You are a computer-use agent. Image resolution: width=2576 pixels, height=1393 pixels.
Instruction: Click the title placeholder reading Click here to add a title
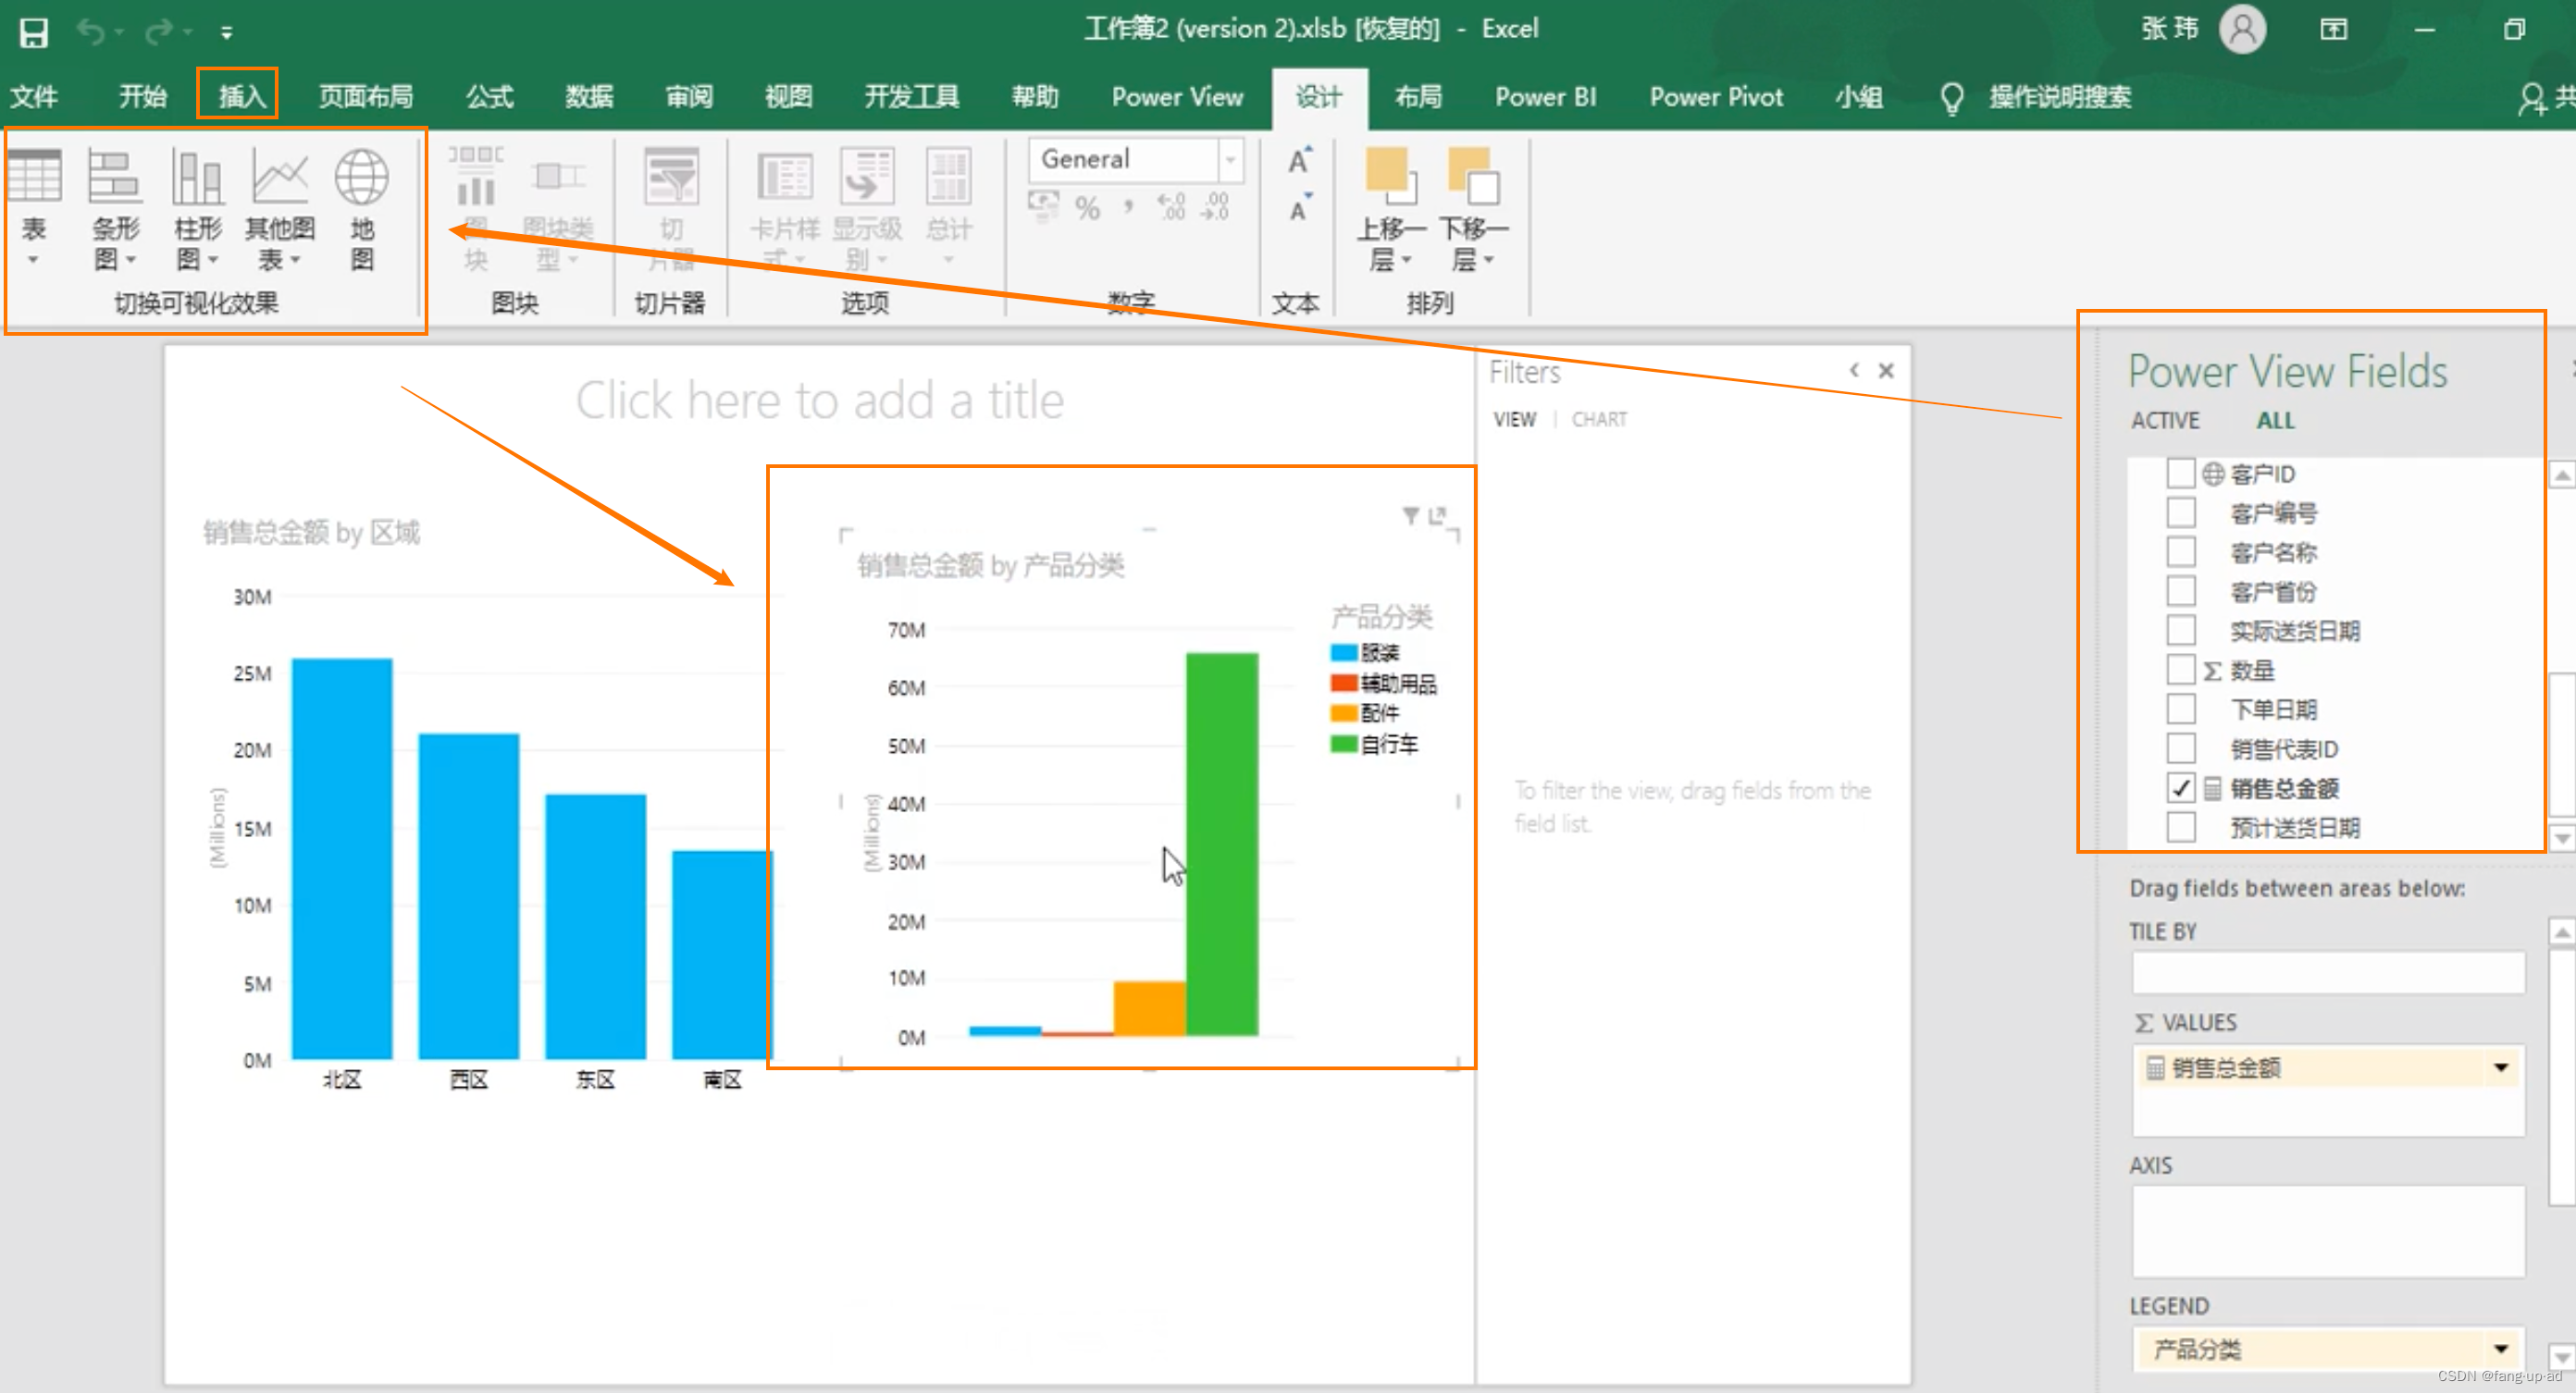[x=822, y=399]
